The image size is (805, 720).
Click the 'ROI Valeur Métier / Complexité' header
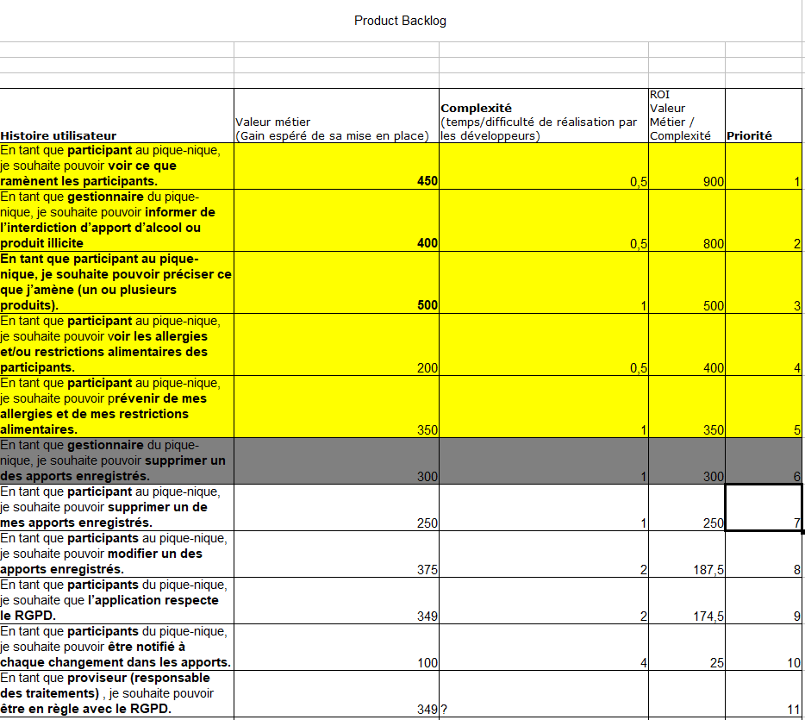click(687, 116)
